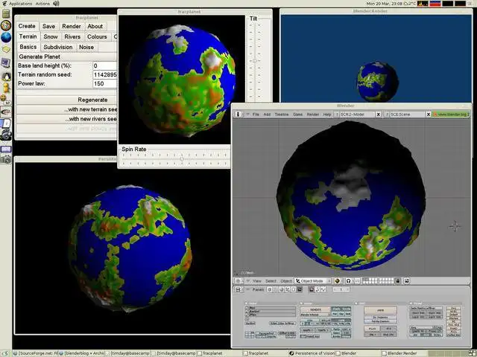The image size is (477, 357).
Task: Open Blender's Help menu
Action: (x=327, y=114)
